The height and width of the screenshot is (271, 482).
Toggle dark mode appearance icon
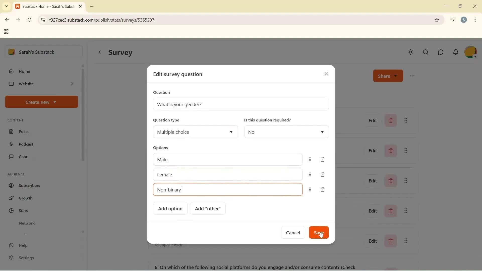pos(410,52)
